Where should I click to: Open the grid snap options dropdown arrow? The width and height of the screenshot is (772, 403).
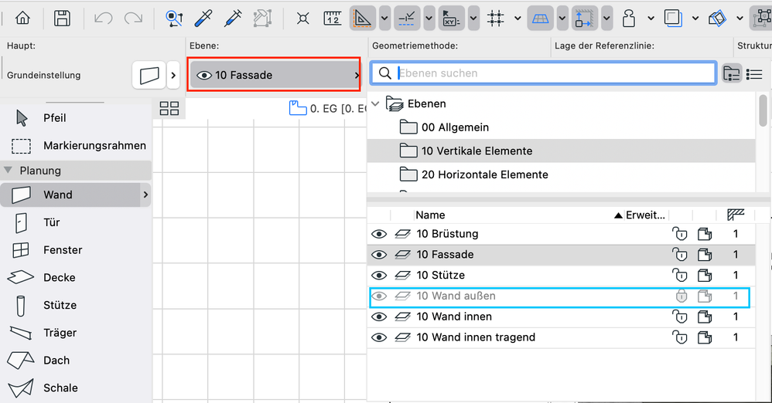(x=518, y=19)
